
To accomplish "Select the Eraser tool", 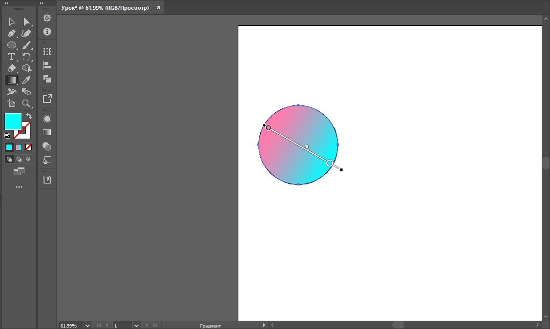I will pos(12,68).
